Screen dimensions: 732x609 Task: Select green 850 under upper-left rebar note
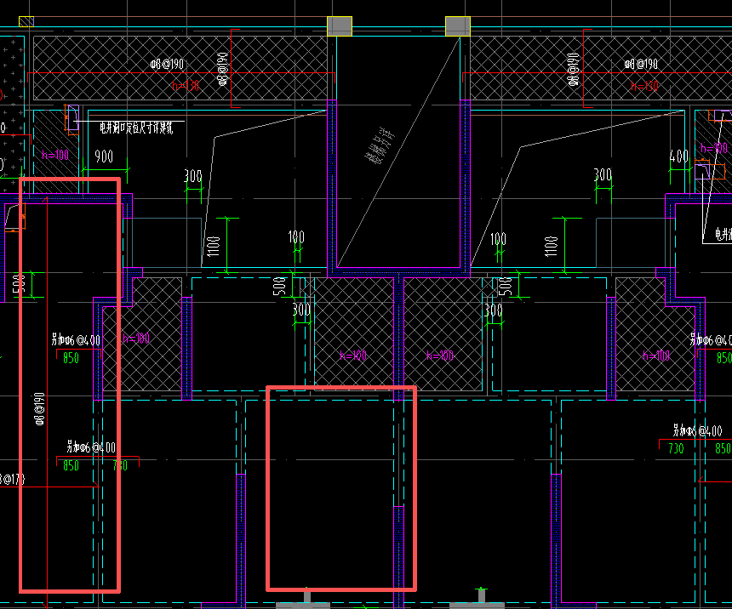click(x=71, y=358)
